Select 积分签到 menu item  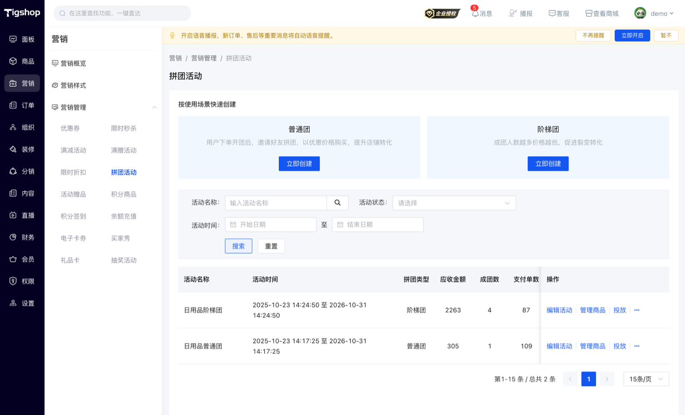(x=73, y=216)
